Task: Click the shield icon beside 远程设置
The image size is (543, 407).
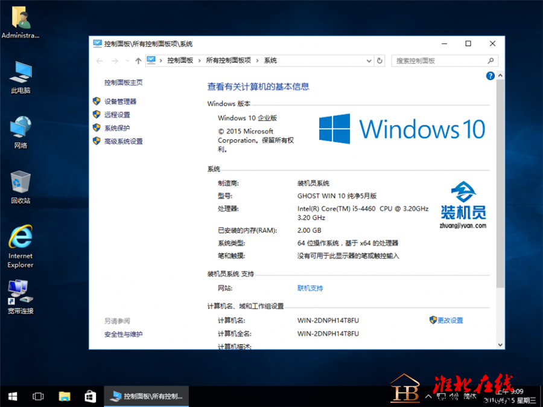Action: pyautogui.click(x=97, y=114)
